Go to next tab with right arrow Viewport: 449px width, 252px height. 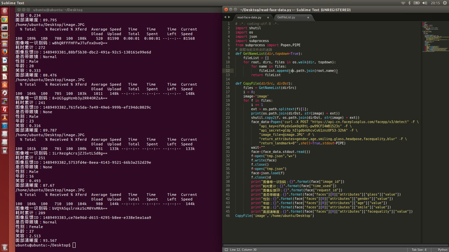229,17
